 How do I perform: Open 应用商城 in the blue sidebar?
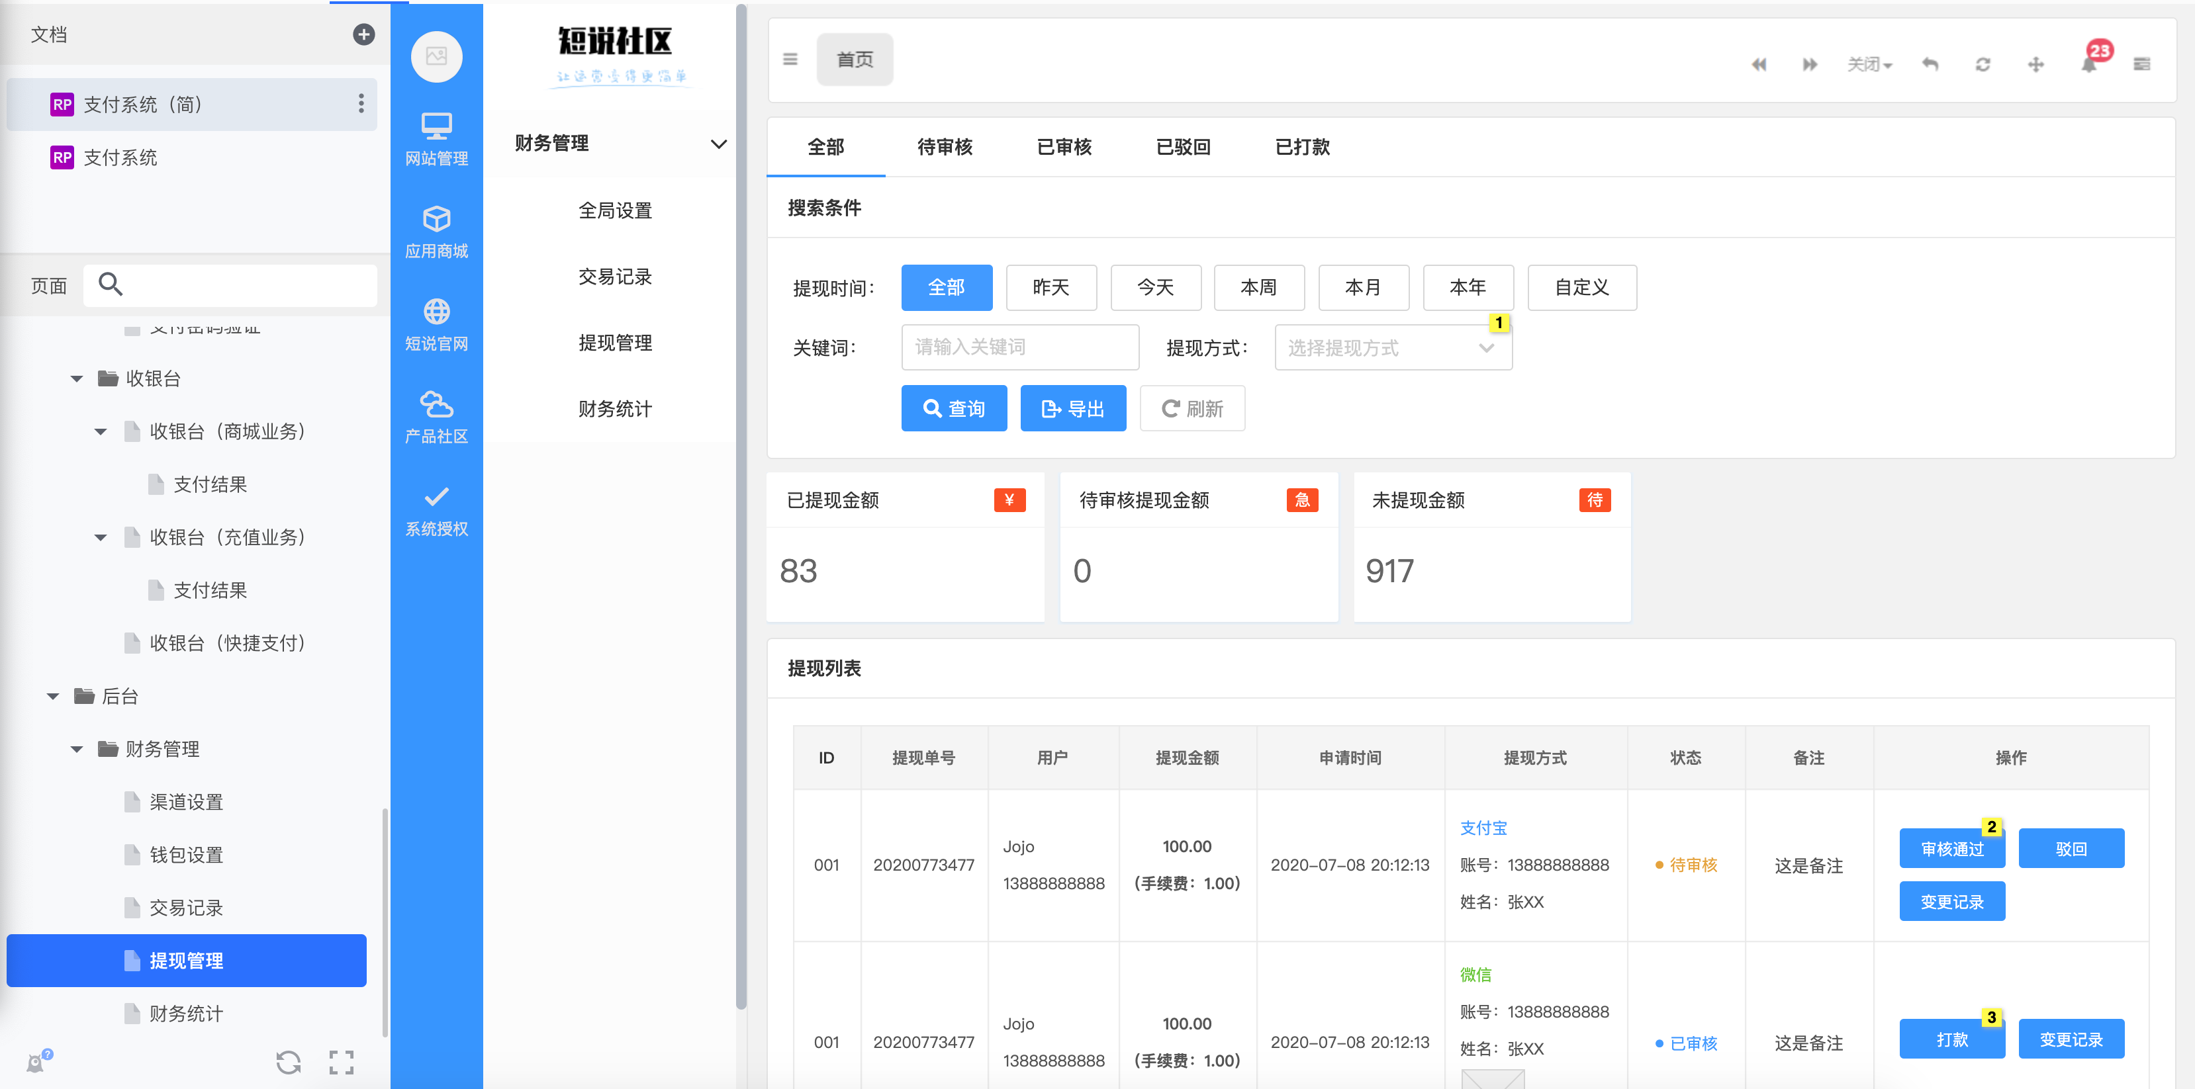tap(436, 232)
